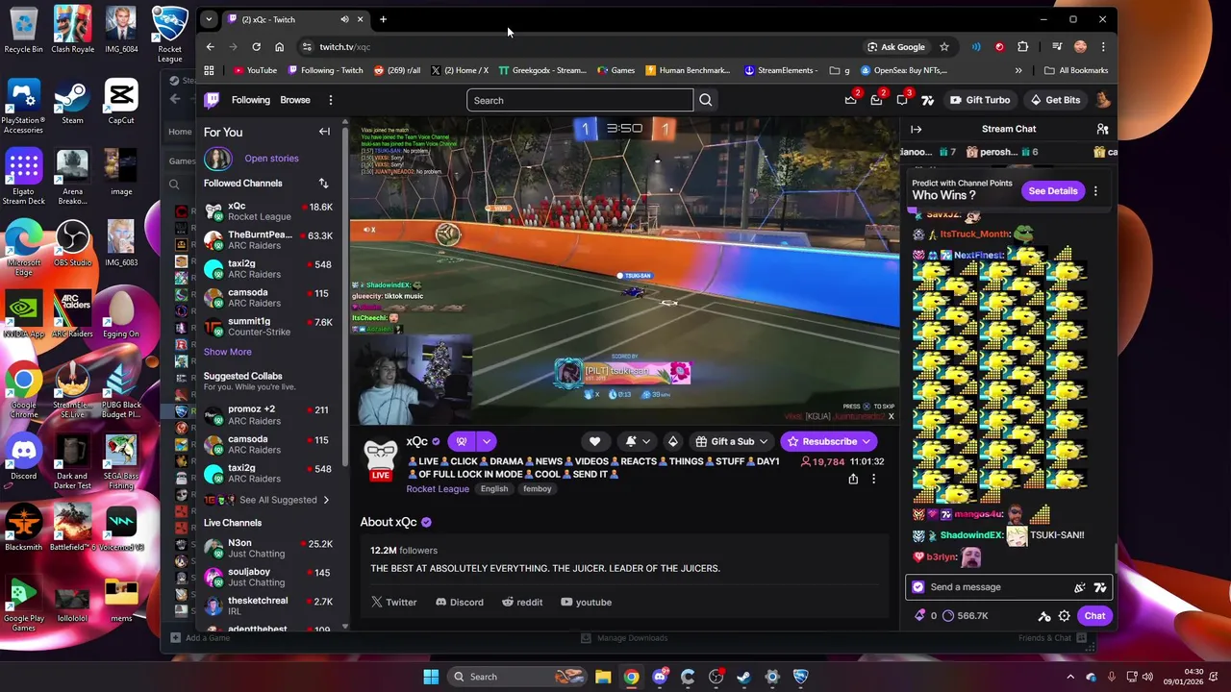Sort followed channels with arrows icon

323,184
